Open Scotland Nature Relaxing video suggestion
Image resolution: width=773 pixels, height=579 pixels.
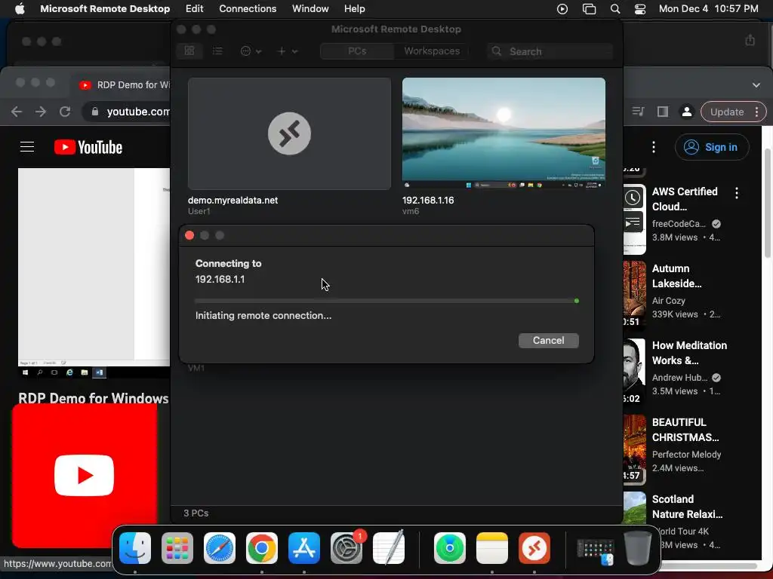(x=687, y=506)
